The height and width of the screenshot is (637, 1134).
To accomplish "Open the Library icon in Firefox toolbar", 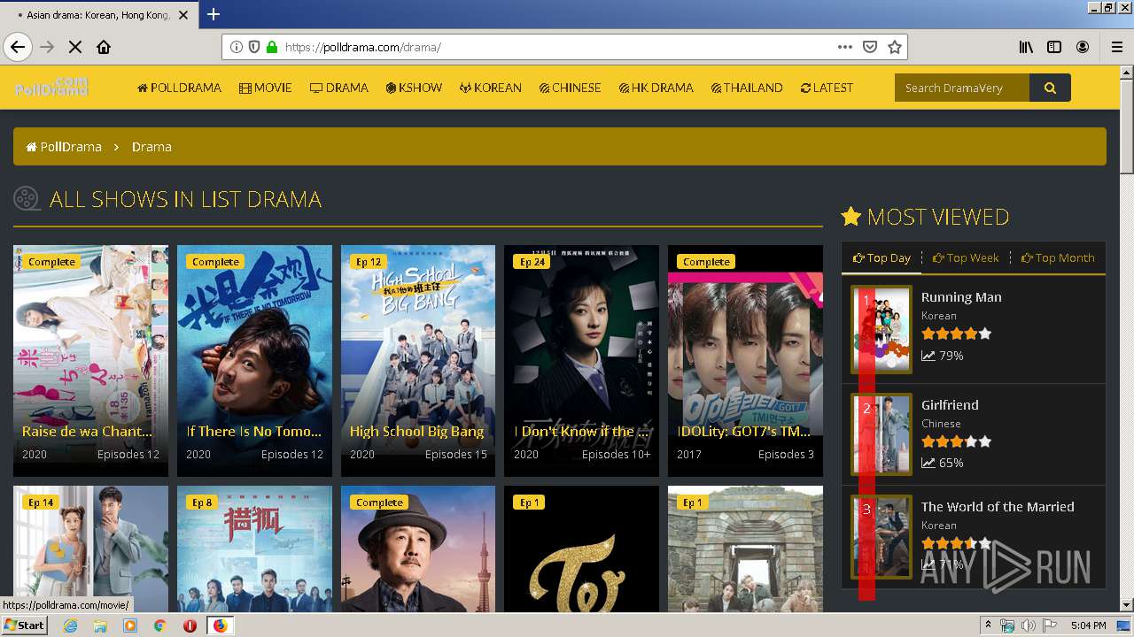I will 1026,47.
